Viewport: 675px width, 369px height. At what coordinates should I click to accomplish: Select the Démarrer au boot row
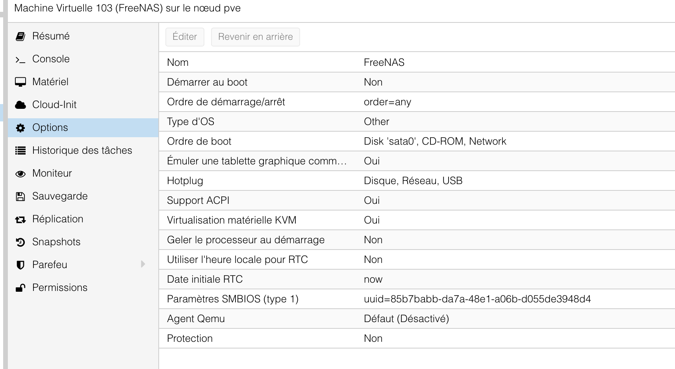[x=417, y=82]
